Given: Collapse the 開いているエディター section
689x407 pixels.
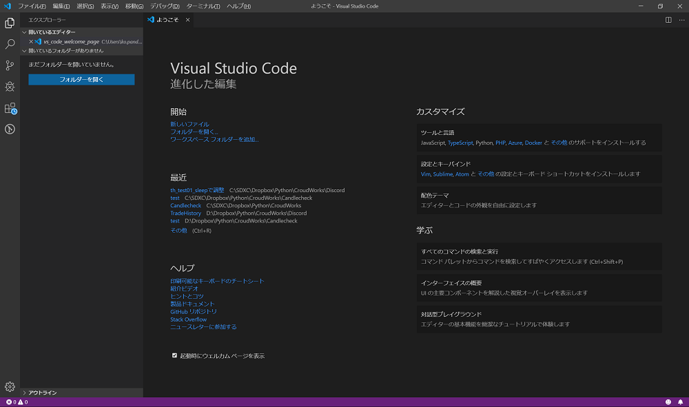Looking at the screenshot, I should coord(52,32).
